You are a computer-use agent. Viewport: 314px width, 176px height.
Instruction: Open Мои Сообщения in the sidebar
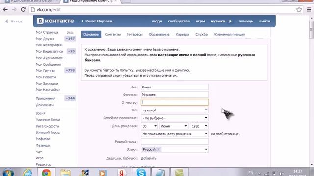tap(48, 64)
